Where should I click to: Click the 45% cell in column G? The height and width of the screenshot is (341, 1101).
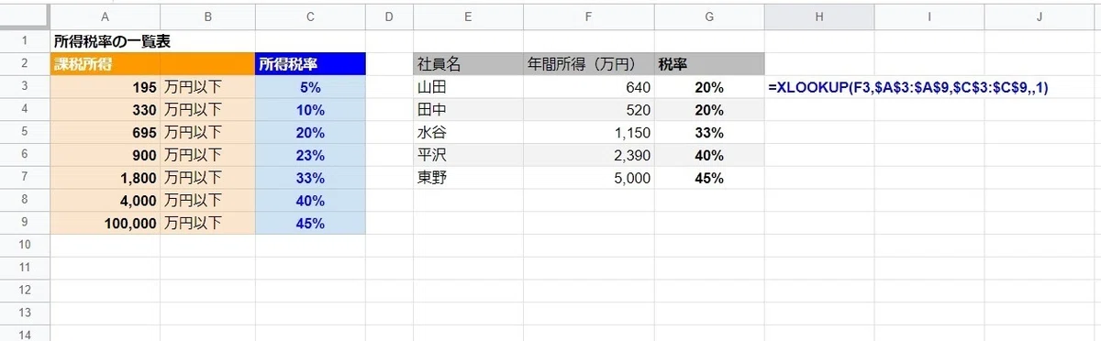pos(708,178)
